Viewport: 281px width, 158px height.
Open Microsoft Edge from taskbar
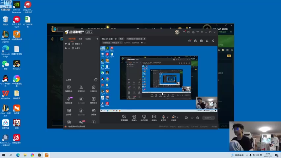tap(18, 155)
